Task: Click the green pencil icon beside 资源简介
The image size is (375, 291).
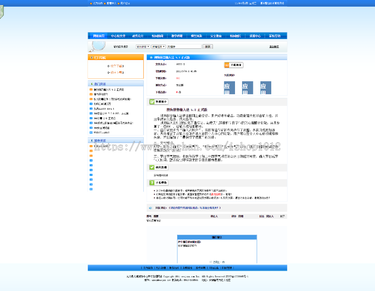Action: click(x=152, y=102)
